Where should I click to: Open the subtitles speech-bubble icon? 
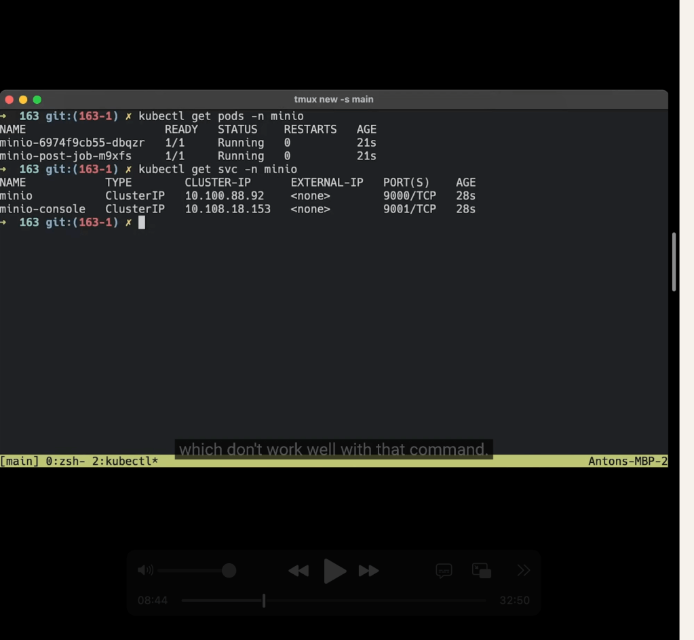[444, 571]
